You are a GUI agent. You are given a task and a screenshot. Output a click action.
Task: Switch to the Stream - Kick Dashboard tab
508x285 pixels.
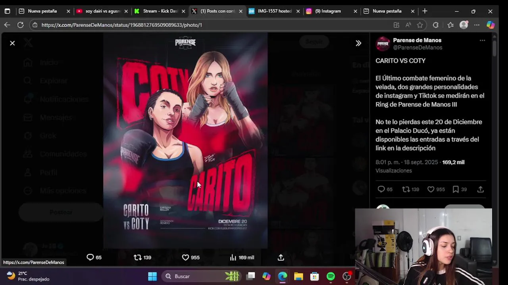pos(160,11)
